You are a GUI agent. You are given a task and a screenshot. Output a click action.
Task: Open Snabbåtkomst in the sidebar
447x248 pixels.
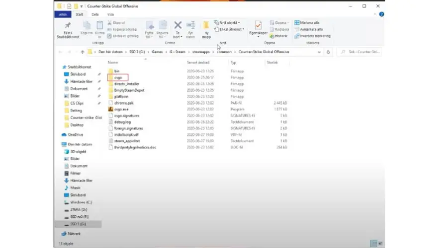[77, 67]
